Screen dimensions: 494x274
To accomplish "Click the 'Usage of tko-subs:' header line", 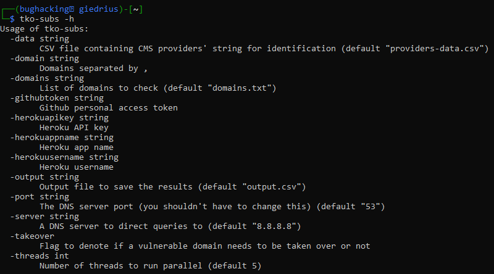I will (44, 29).
